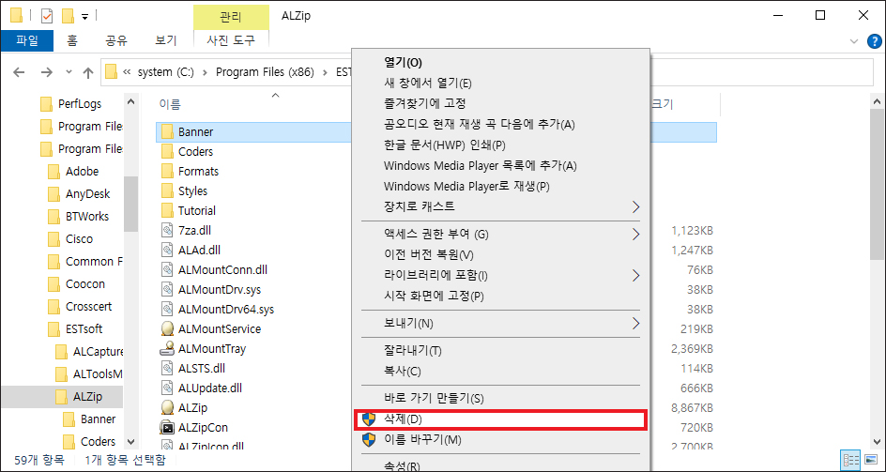886x472 pixels.
Task: Open the 사진 도구 tab
Action: [231, 40]
